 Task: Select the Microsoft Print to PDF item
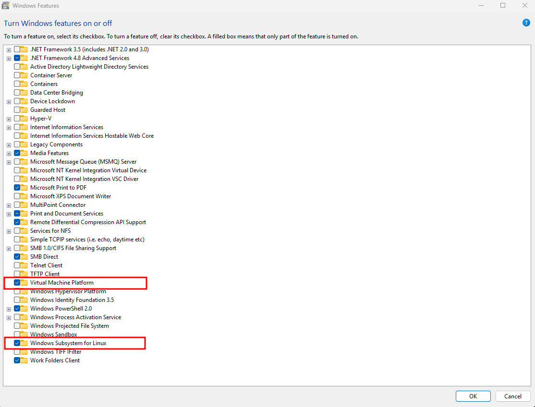[x=58, y=188]
